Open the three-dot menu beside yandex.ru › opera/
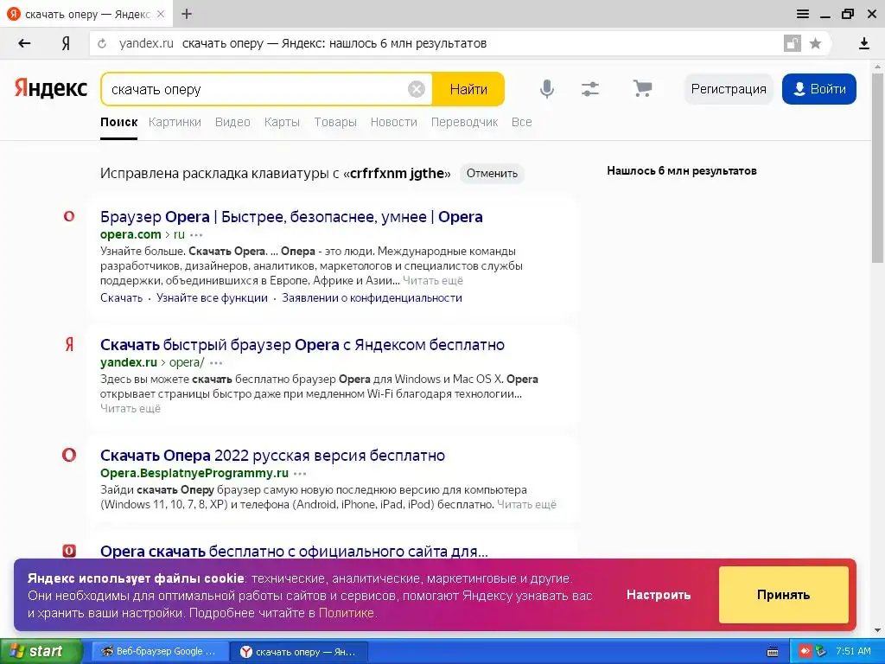The width and height of the screenshot is (885, 664). [216, 363]
